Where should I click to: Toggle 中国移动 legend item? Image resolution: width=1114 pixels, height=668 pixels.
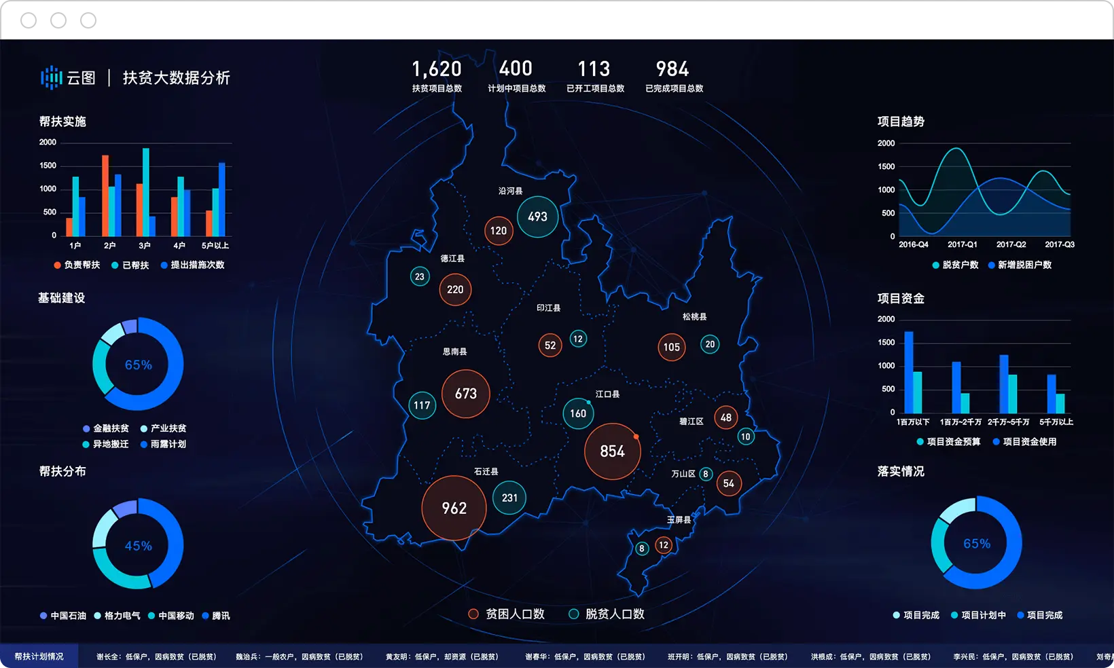click(x=171, y=616)
